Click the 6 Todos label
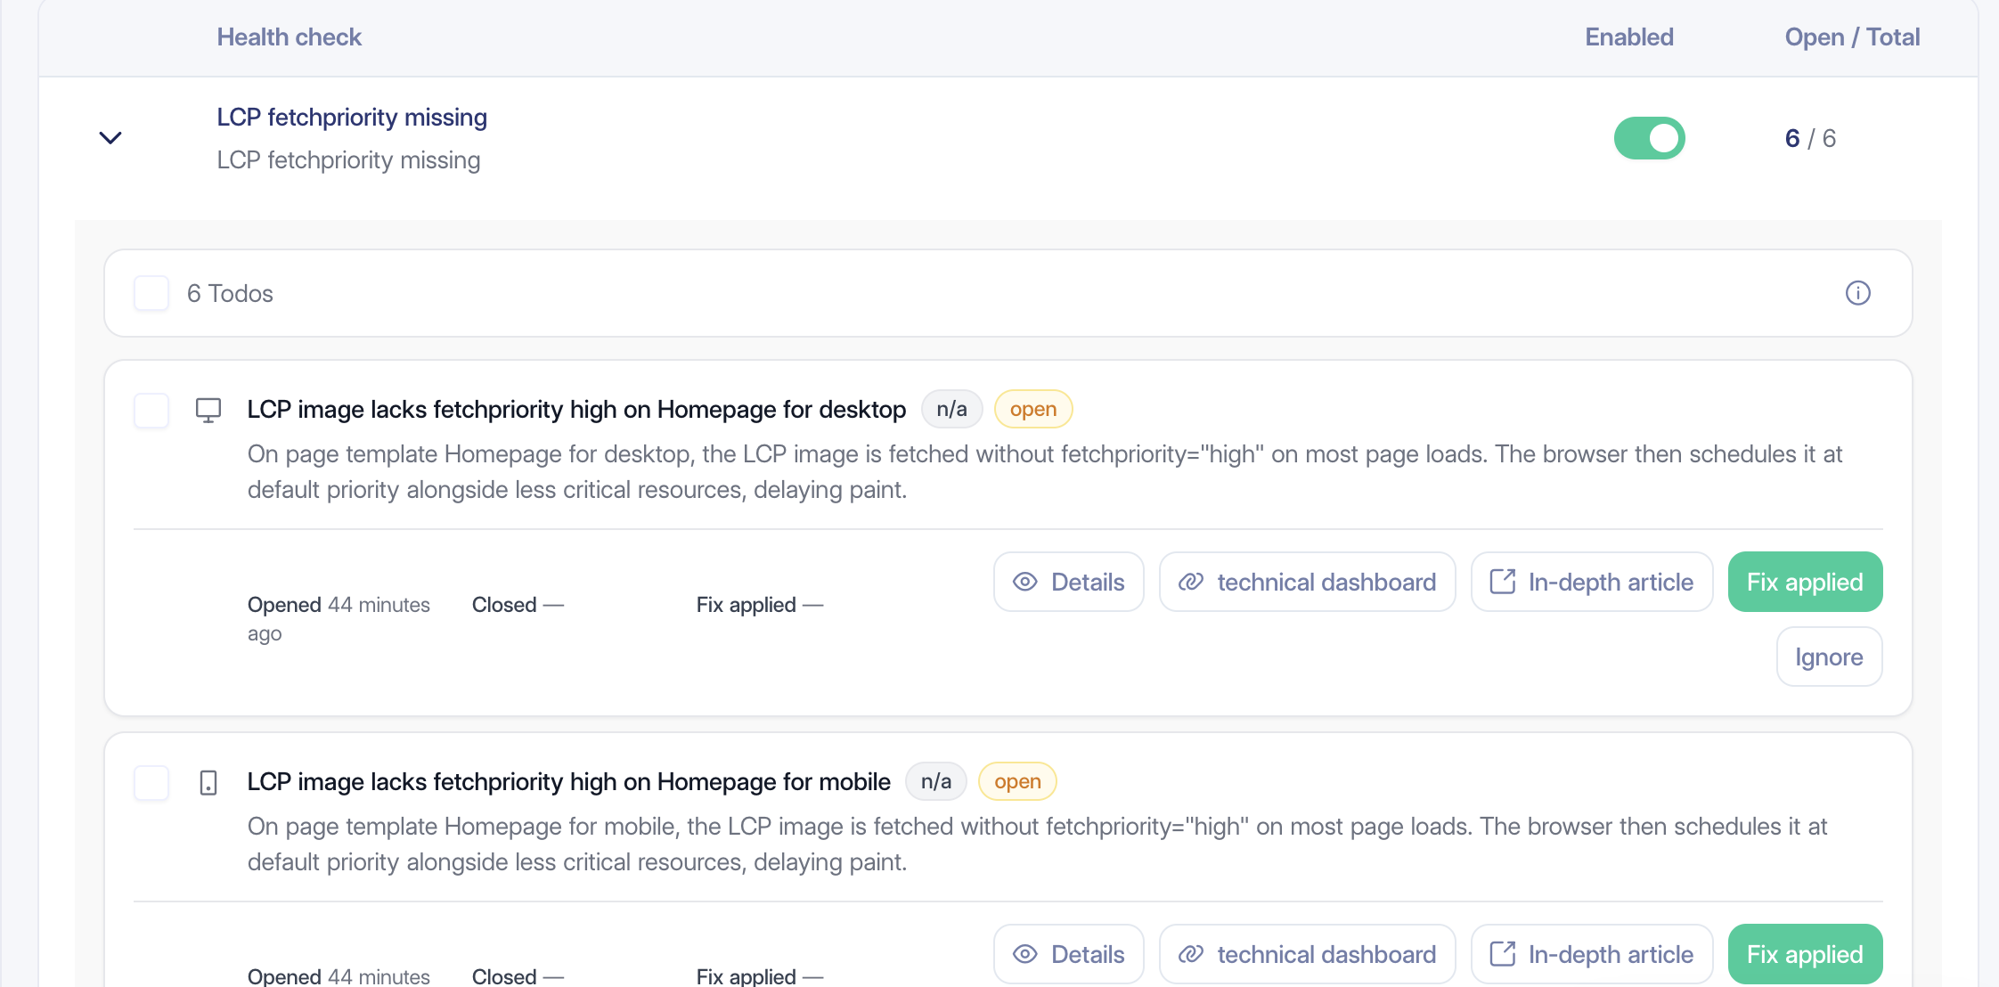The width and height of the screenshot is (1999, 987). (x=230, y=293)
